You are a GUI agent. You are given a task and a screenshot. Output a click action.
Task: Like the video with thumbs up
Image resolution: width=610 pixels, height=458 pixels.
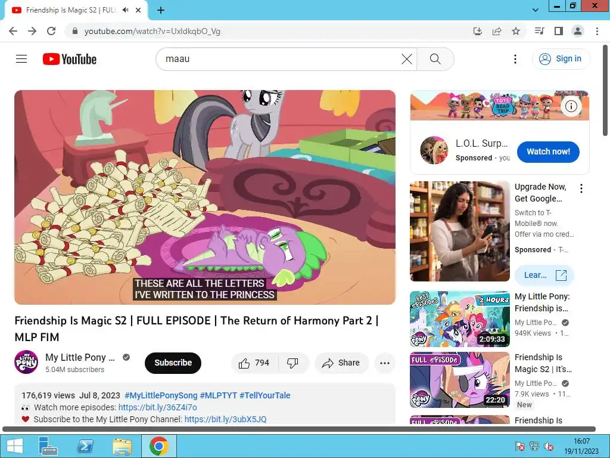pyautogui.click(x=254, y=363)
